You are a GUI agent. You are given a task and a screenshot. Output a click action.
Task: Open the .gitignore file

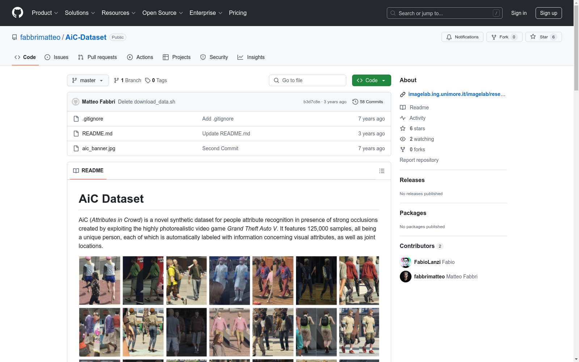[x=93, y=119]
